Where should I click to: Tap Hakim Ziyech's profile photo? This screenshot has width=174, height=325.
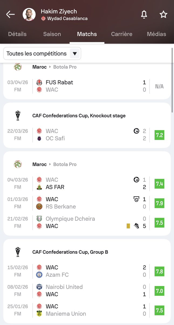29,15
